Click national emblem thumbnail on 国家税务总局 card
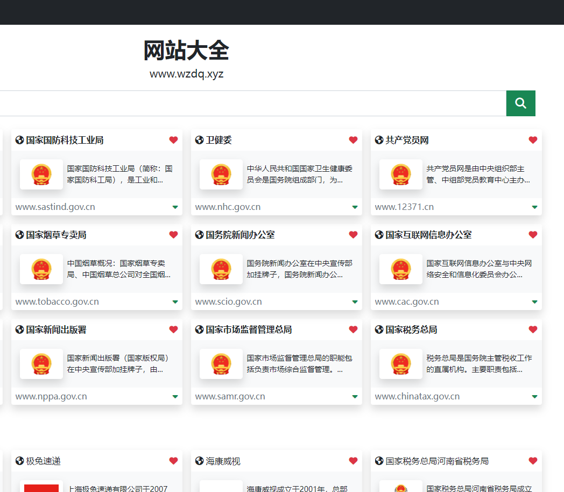 pos(401,364)
